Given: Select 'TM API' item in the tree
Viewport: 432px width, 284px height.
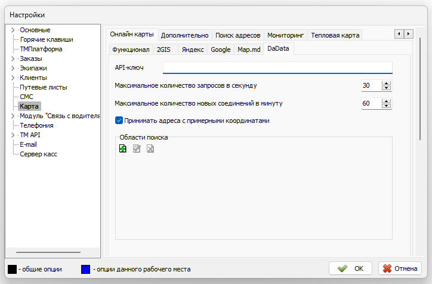Looking at the screenshot, I should pyautogui.click(x=30, y=135).
